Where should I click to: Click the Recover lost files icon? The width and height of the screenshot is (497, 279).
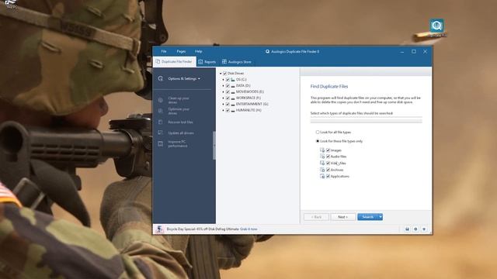161,122
